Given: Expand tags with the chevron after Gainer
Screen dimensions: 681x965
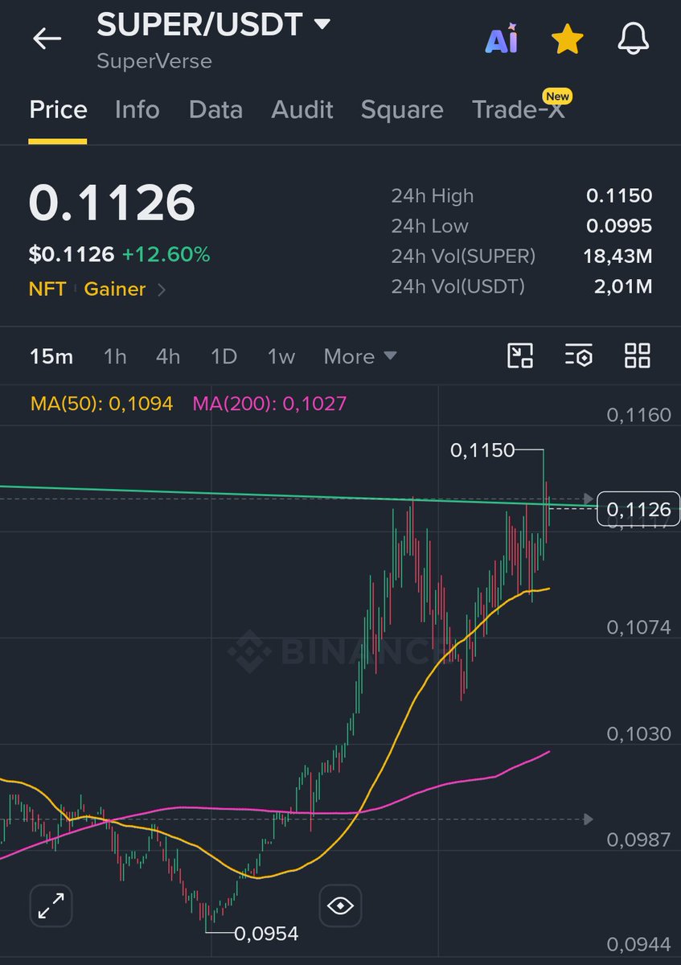Looking at the screenshot, I should 162,289.
